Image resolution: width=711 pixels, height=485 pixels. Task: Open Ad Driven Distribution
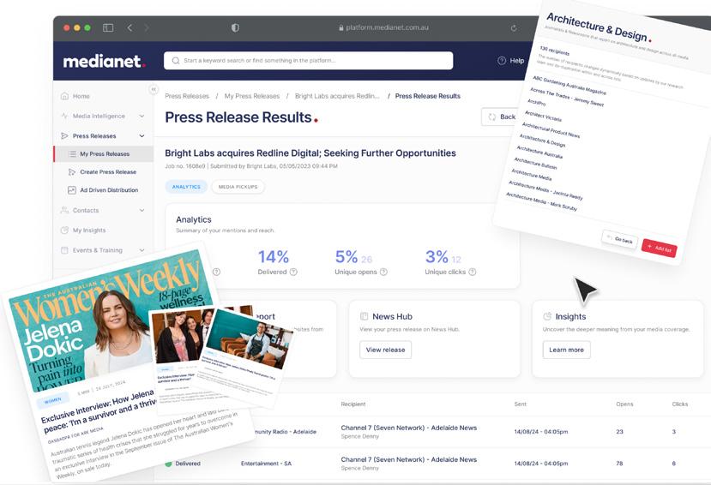pos(109,190)
